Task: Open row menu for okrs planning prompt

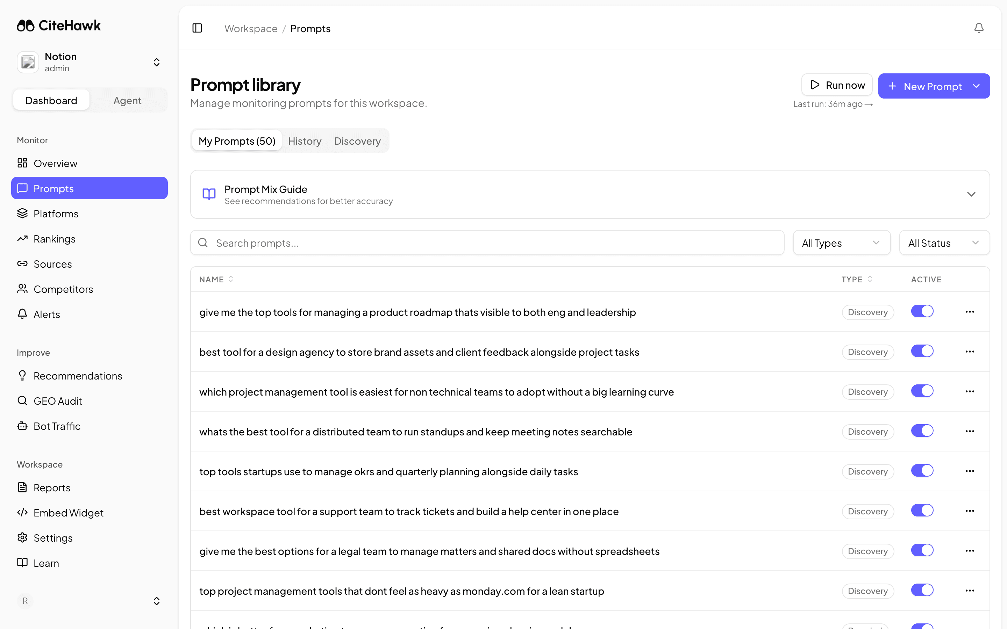Action: (x=970, y=471)
